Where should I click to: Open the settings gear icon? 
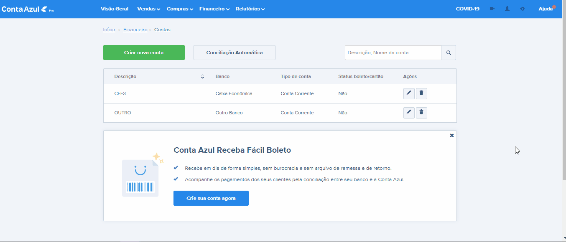click(x=522, y=9)
